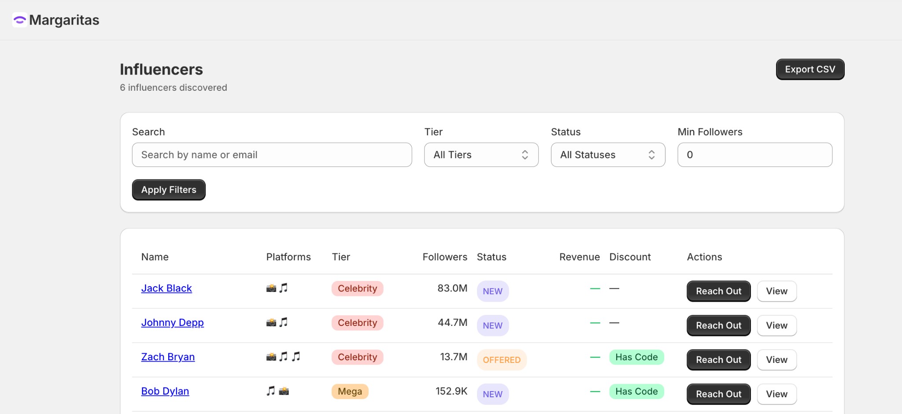Click the NEW status badge for Jack Black

pos(492,291)
